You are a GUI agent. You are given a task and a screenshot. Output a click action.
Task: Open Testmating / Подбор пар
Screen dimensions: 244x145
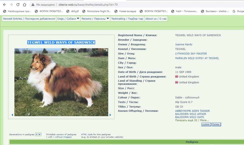(x=127, y=19)
